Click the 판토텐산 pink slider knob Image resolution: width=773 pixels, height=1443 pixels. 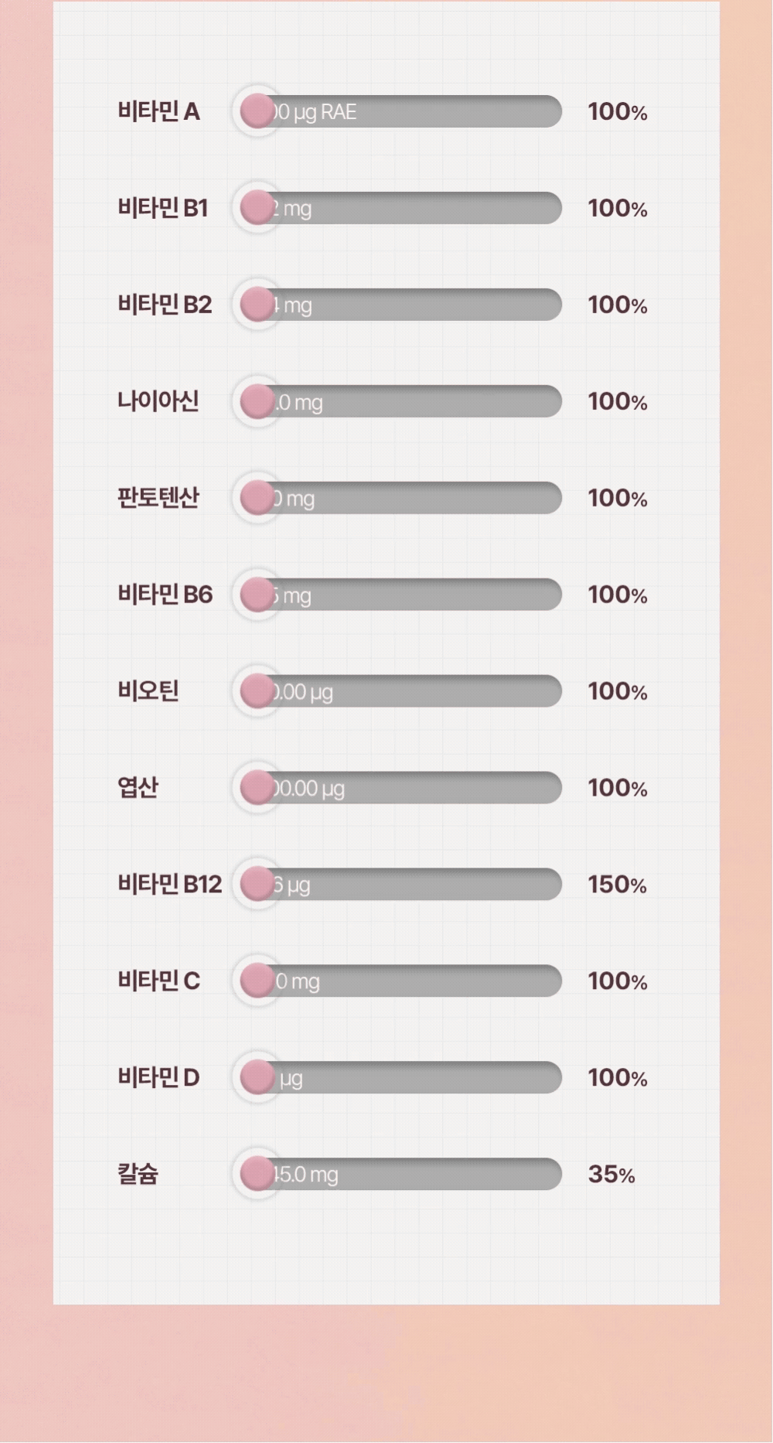[257, 498]
